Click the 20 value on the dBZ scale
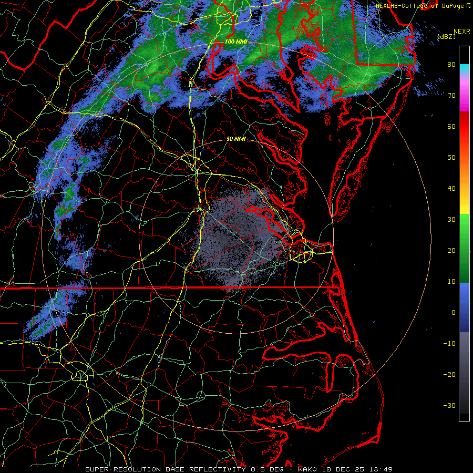The width and height of the screenshot is (473, 473). [451, 251]
